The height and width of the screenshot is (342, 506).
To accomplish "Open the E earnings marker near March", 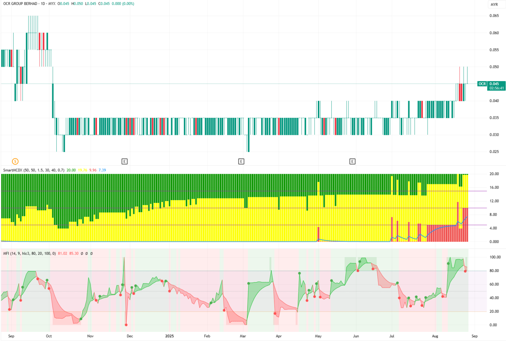I will click(241, 161).
